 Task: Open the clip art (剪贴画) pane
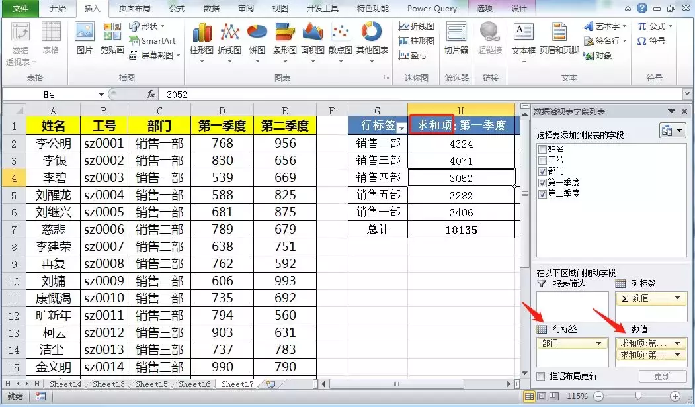112,39
